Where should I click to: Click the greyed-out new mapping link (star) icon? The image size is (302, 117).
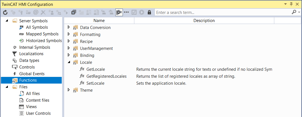click(28, 13)
